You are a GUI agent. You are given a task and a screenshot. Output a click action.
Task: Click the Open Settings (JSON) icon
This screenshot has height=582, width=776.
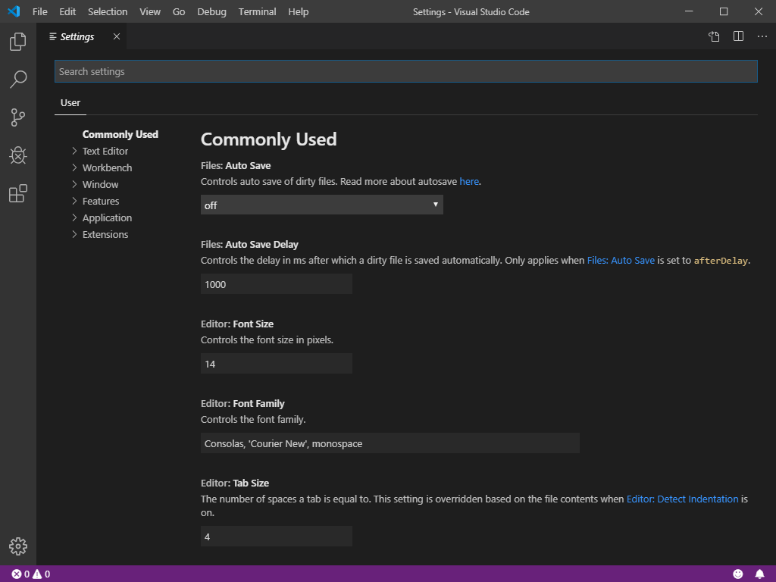tap(714, 36)
